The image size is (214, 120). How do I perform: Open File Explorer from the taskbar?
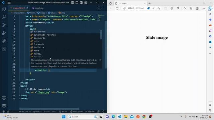click(126, 117)
